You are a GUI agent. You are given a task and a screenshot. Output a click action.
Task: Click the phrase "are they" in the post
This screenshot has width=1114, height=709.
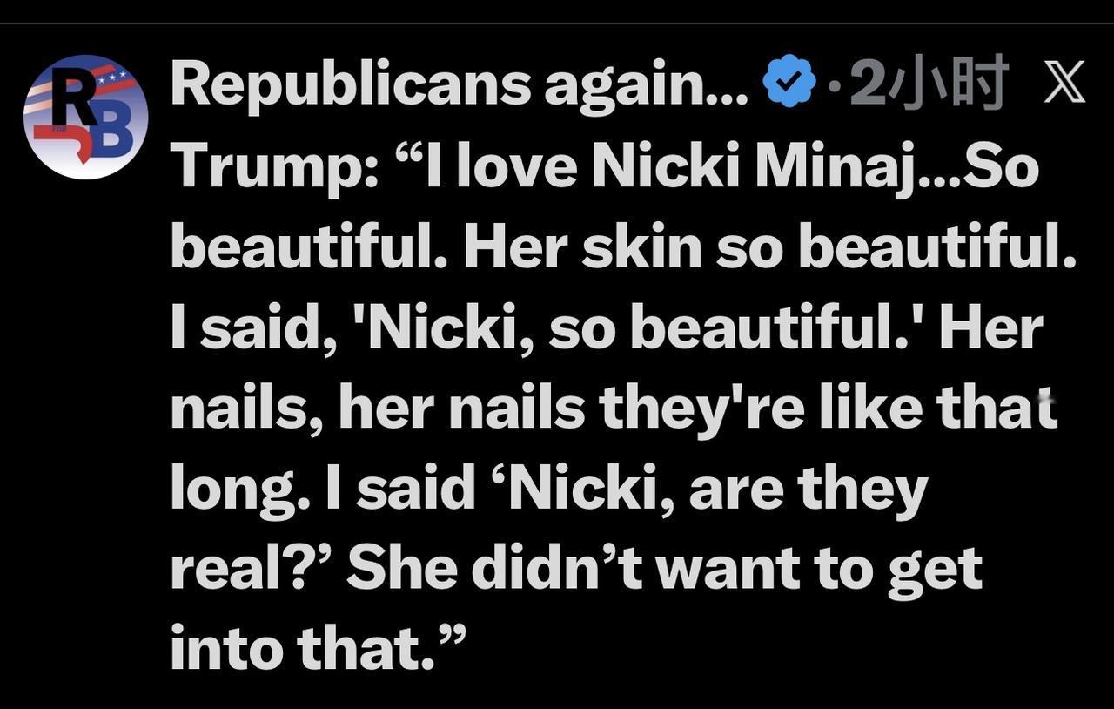[x=808, y=490]
